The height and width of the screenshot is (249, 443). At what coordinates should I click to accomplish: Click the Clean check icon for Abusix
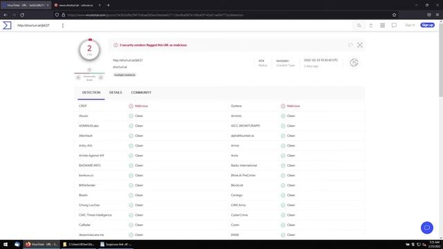(131, 116)
